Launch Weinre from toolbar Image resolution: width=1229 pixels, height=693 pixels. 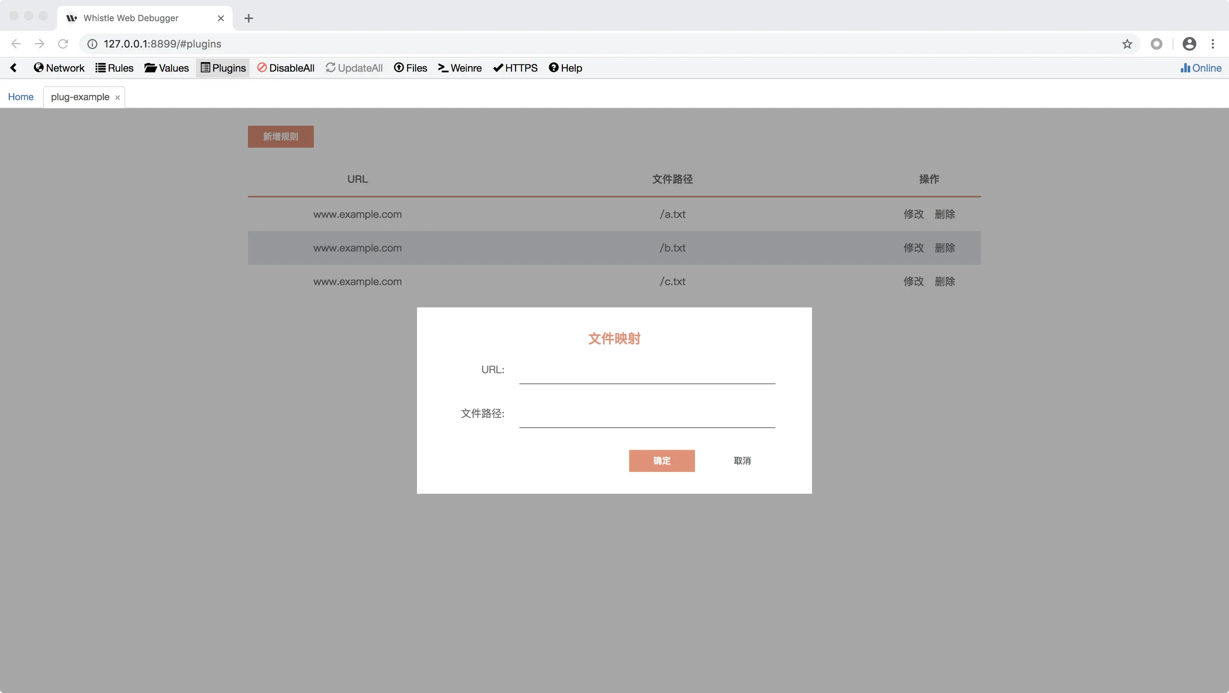pyautogui.click(x=460, y=68)
